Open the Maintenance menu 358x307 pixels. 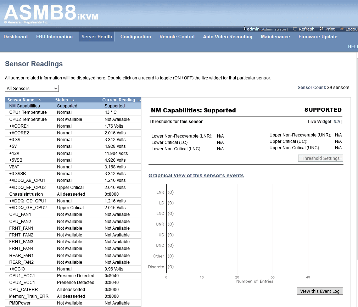click(x=275, y=37)
